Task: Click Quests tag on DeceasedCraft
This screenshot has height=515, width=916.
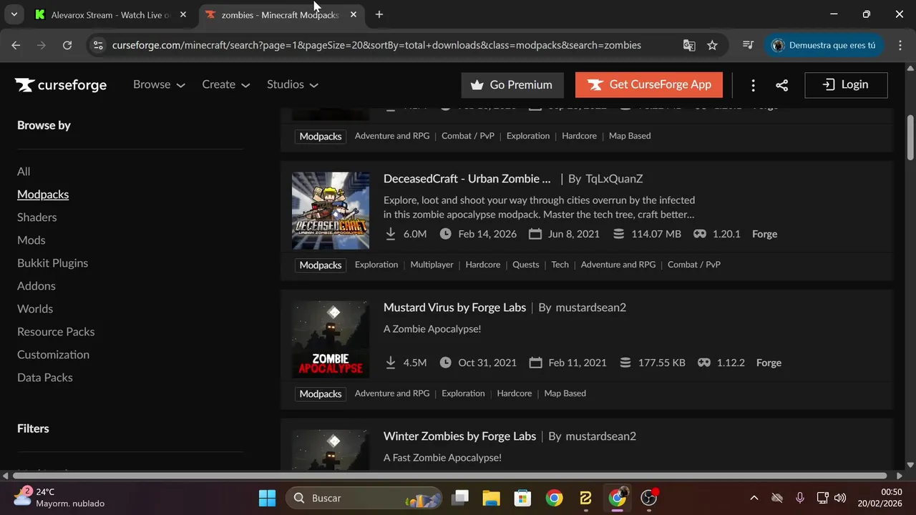Action: pyautogui.click(x=525, y=265)
